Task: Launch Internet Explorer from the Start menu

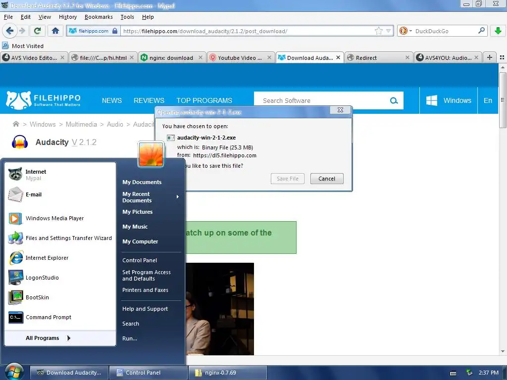Action: click(60, 258)
